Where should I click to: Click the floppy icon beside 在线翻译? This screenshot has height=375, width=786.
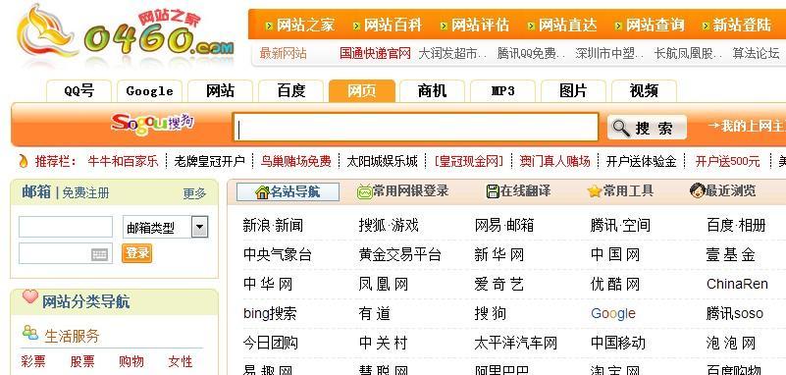point(493,191)
